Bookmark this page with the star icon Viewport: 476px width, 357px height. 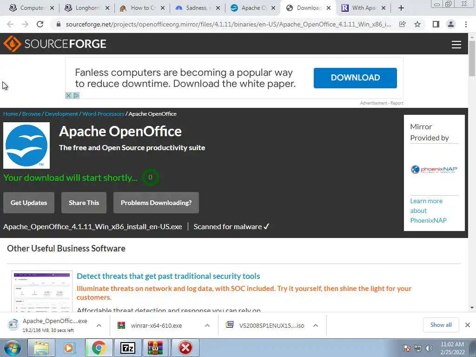pos(417,24)
